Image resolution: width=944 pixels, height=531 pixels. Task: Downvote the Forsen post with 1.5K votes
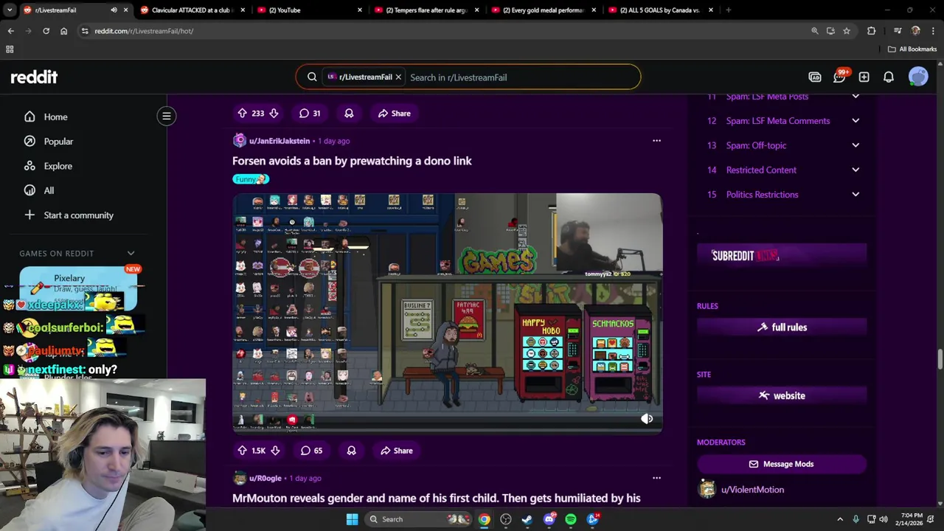tap(275, 451)
